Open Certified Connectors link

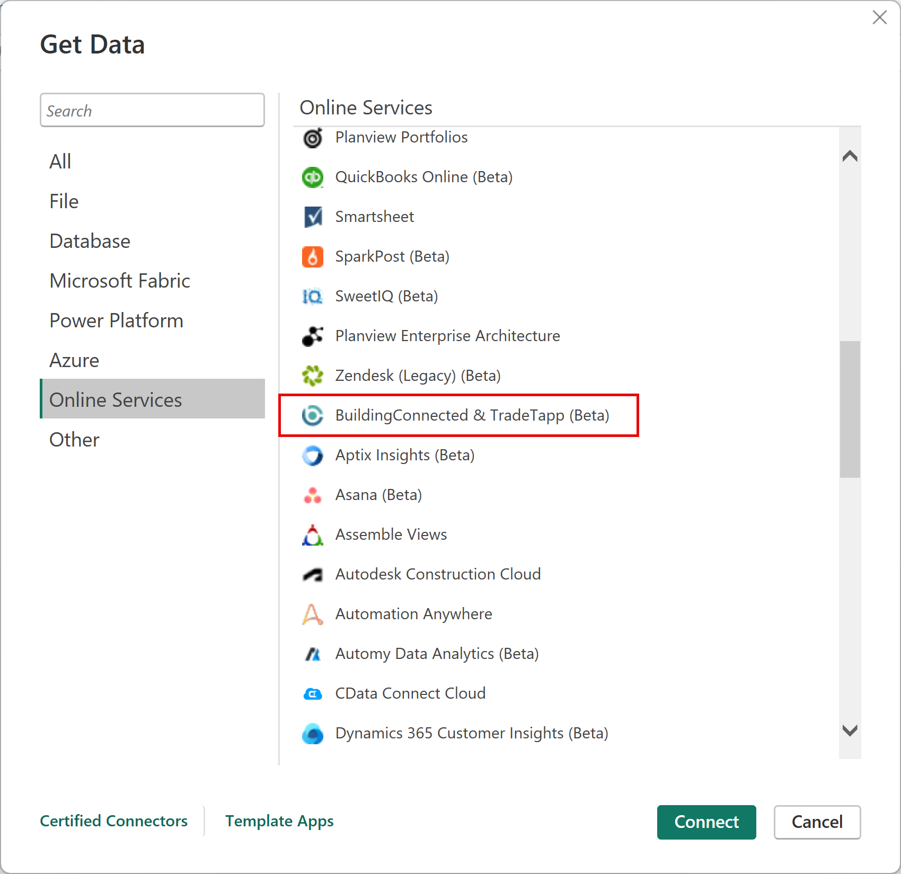click(x=113, y=821)
